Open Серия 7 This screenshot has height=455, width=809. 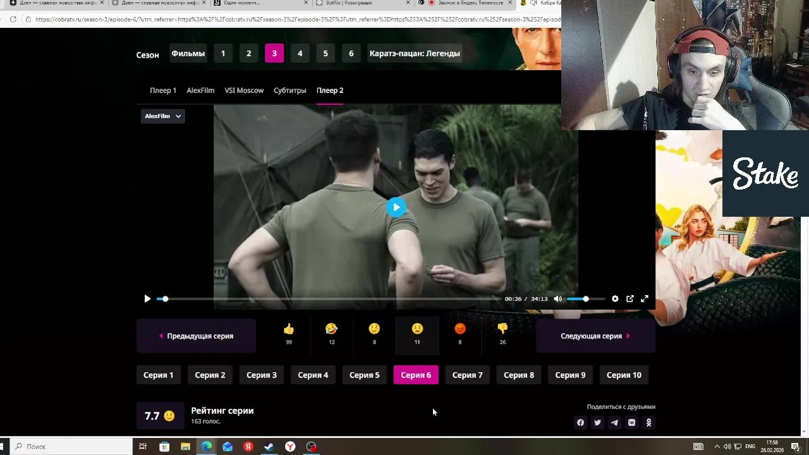pyautogui.click(x=468, y=375)
